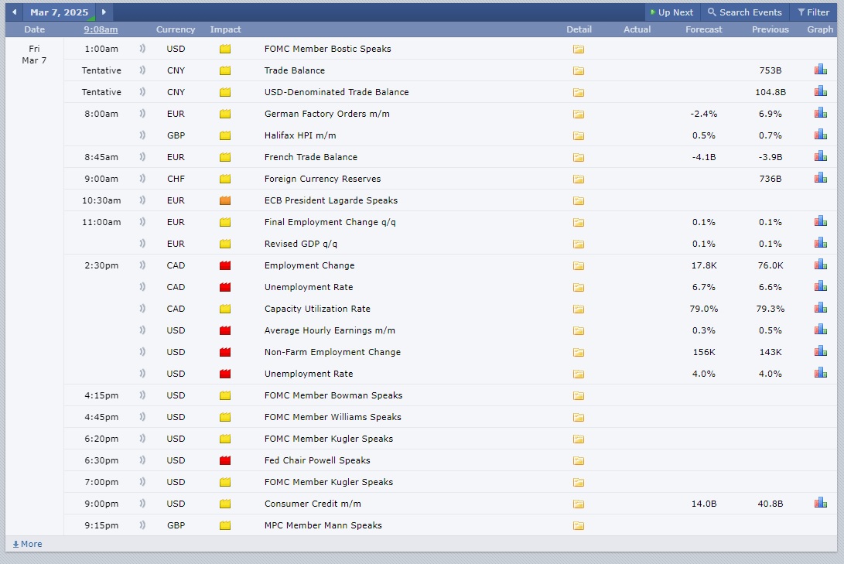Click forecast value -2.4%
The height and width of the screenshot is (564, 844).
pos(703,114)
